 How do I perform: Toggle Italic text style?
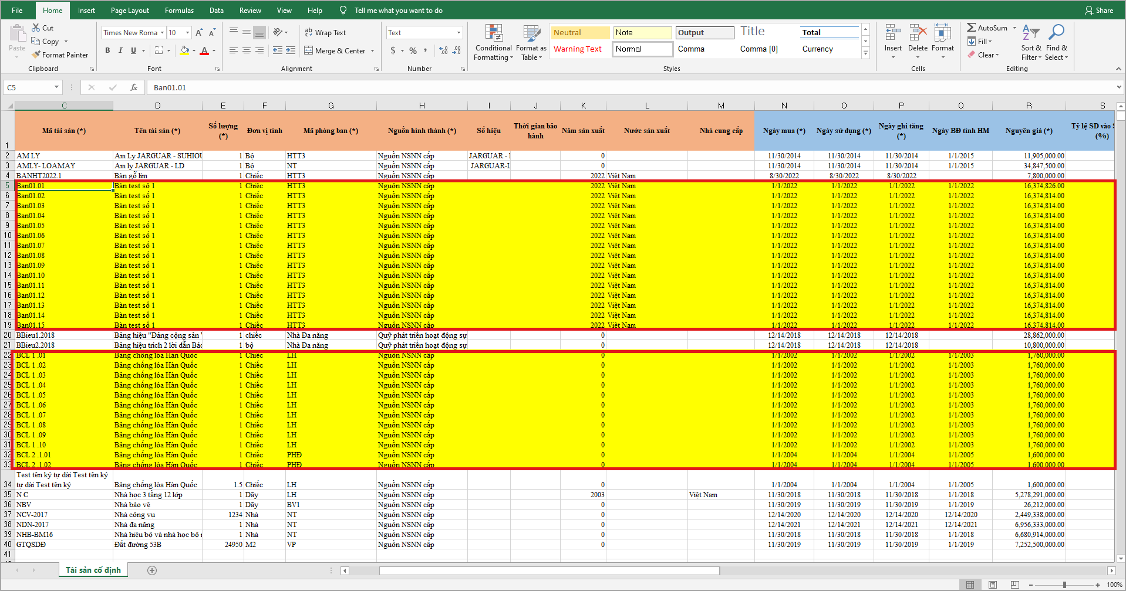[x=120, y=51]
